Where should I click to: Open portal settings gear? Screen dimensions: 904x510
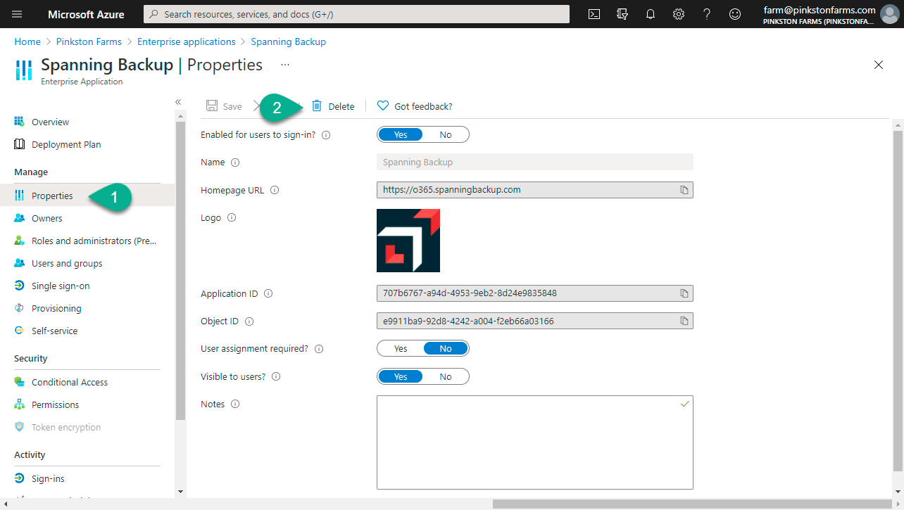pyautogui.click(x=679, y=14)
